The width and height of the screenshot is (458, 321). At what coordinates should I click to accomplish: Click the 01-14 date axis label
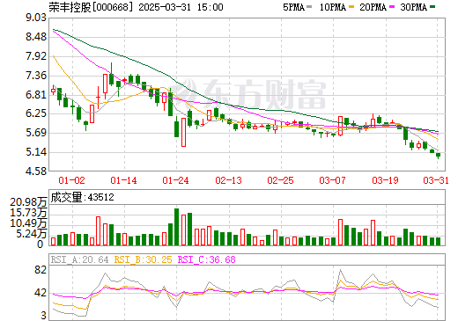(x=123, y=180)
